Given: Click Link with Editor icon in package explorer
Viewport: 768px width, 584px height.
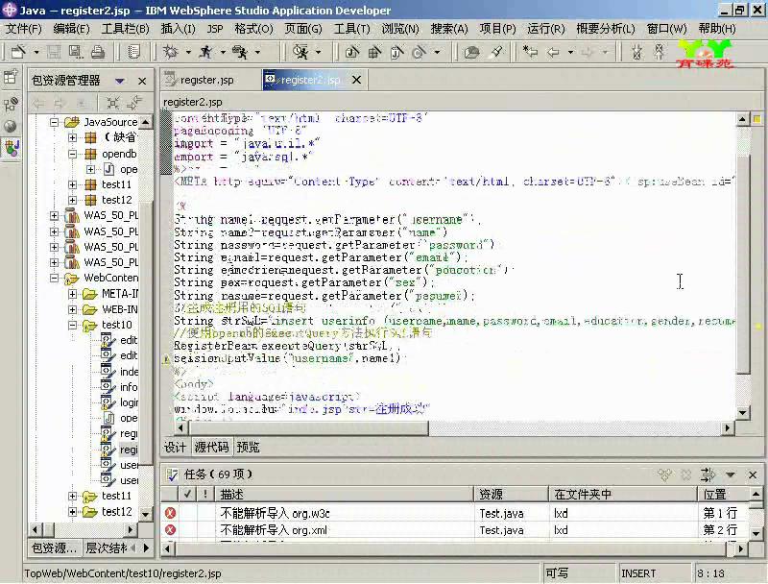Looking at the screenshot, I should click(133, 103).
